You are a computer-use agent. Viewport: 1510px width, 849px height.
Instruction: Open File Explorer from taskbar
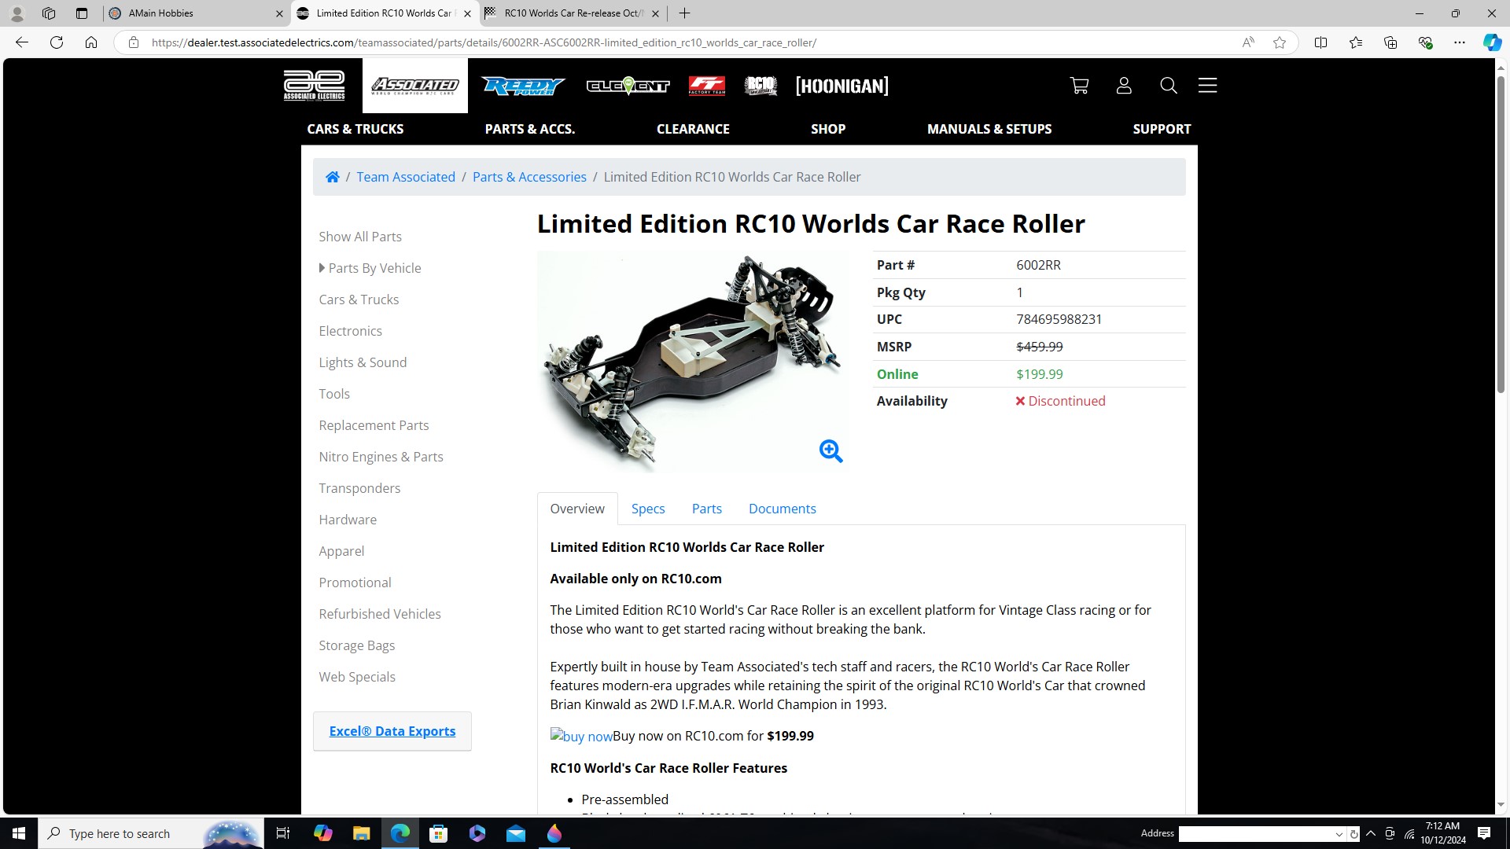point(361,833)
